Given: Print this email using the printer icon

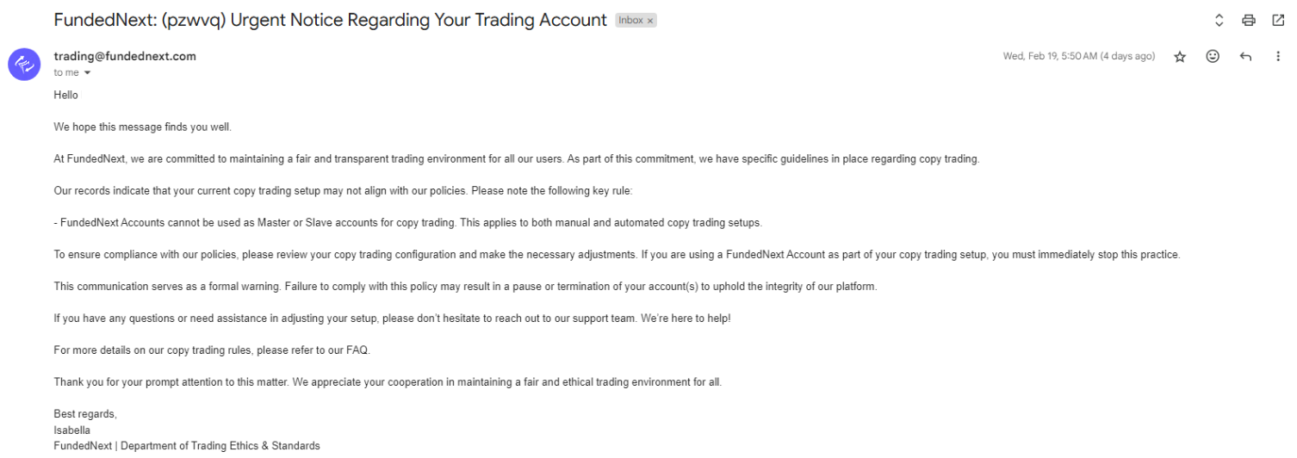Looking at the screenshot, I should (x=1247, y=21).
